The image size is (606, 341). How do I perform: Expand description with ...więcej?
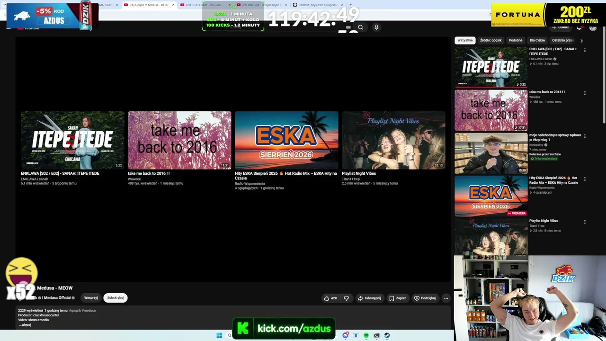click(x=25, y=325)
